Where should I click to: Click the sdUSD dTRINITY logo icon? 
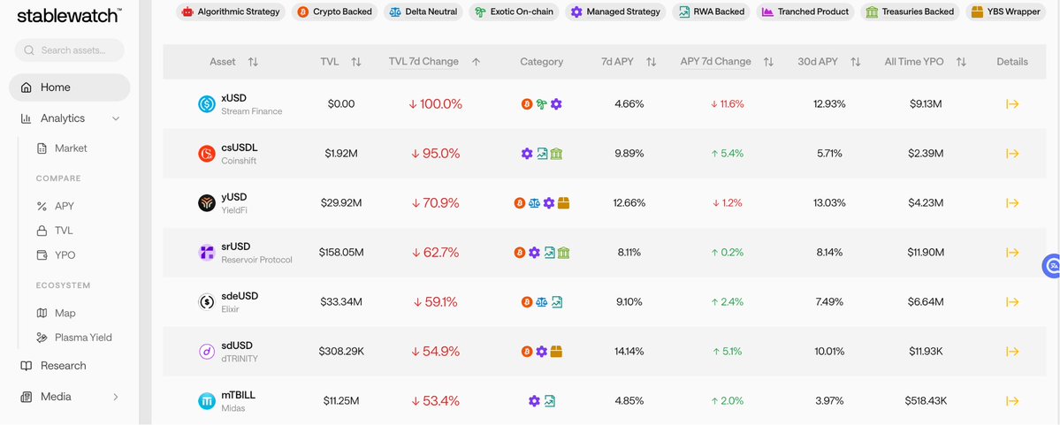tap(207, 352)
